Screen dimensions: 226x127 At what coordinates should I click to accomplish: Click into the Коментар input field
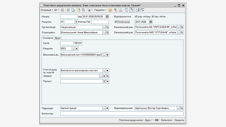[122, 114]
